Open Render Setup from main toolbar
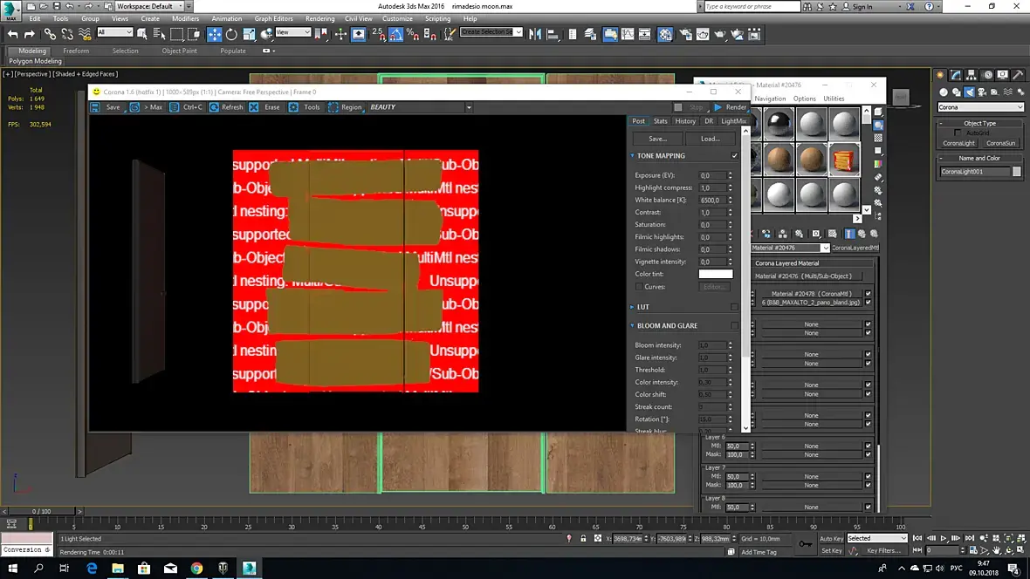The image size is (1030, 579). pyautogui.click(x=685, y=34)
